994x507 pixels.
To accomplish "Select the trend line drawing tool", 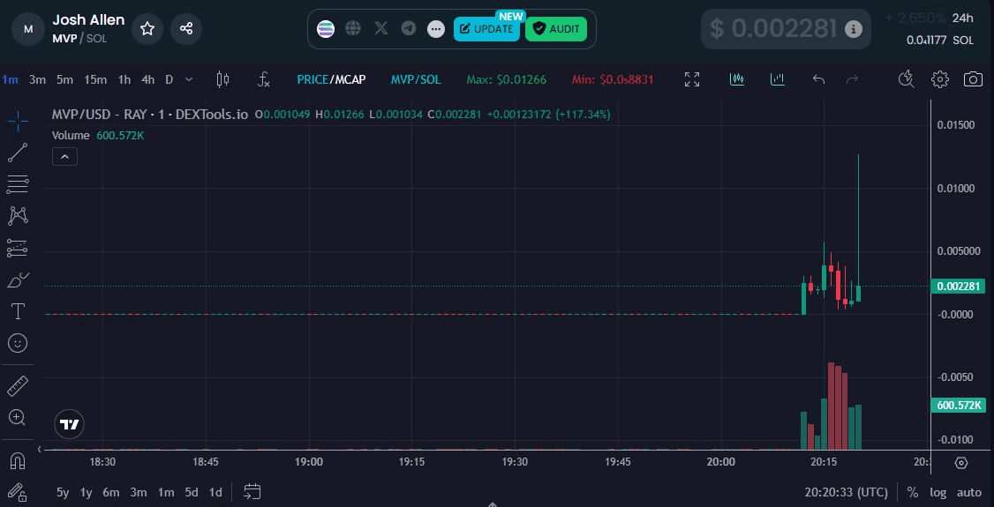I will pyautogui.click(x=18, y=153).
